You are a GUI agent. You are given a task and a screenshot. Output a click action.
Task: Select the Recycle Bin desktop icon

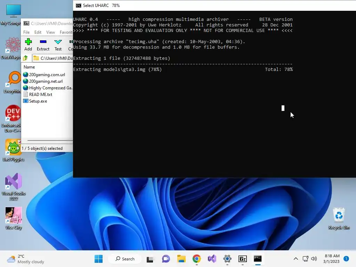339,218
